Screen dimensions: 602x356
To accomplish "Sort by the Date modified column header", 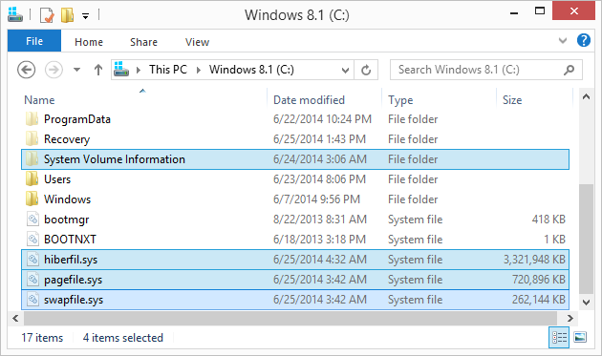I will (309, 100).
